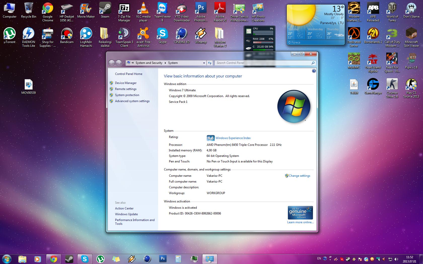Click the RAM usage bar gadget
The image size is (423, 264).
coord(260,40)
